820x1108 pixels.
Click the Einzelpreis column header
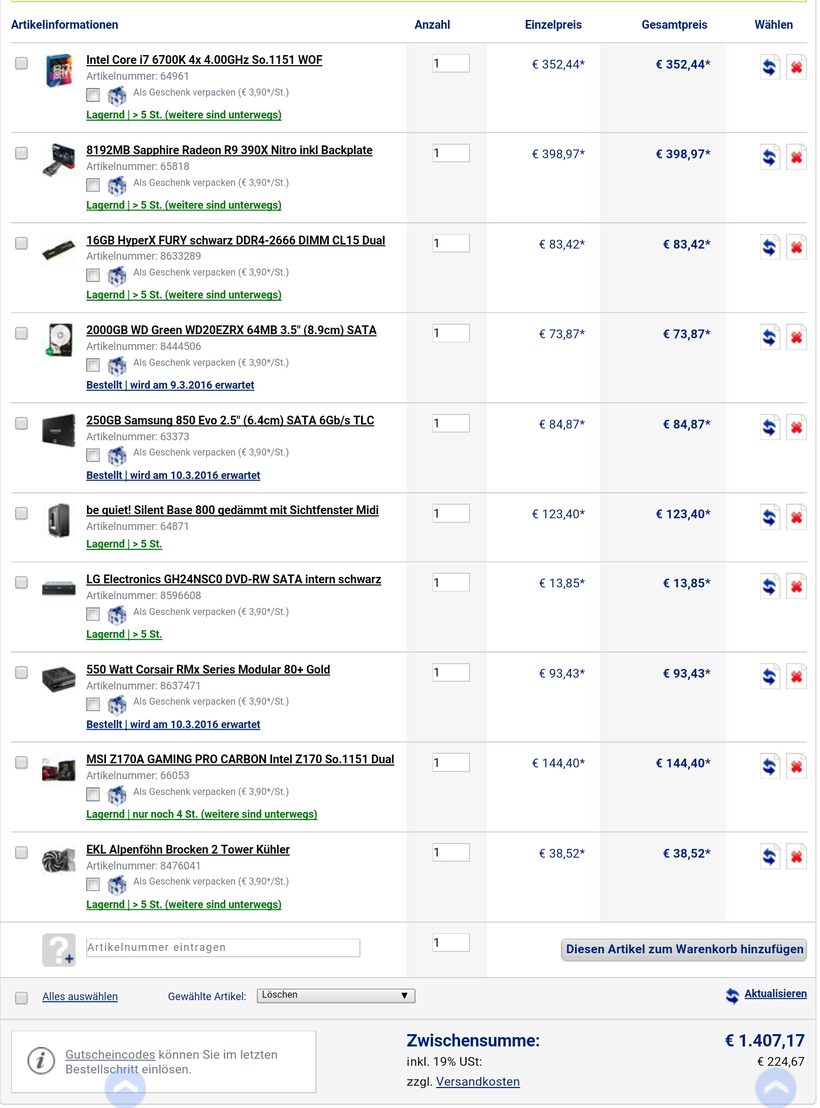point(553,25)
